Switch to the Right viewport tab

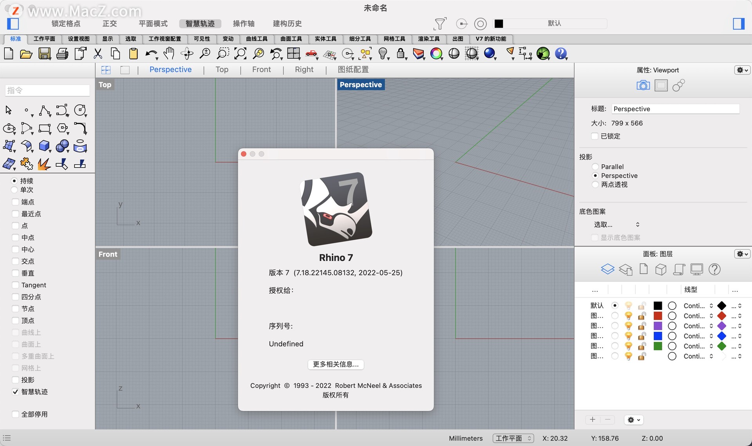click(x=304, y=70)
